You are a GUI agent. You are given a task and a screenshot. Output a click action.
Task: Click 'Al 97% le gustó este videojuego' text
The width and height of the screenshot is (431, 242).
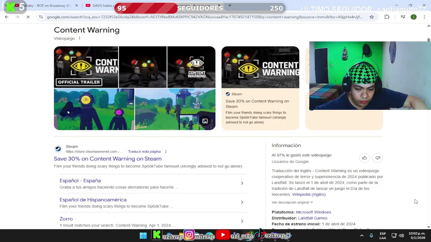coord(301,155)
